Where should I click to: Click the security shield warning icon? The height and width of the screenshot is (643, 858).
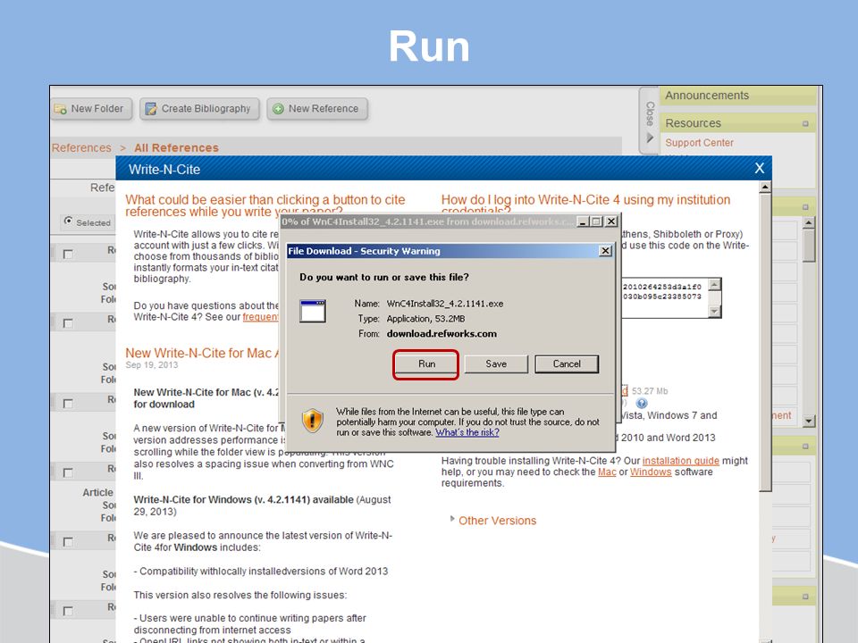tap(313, 421)
